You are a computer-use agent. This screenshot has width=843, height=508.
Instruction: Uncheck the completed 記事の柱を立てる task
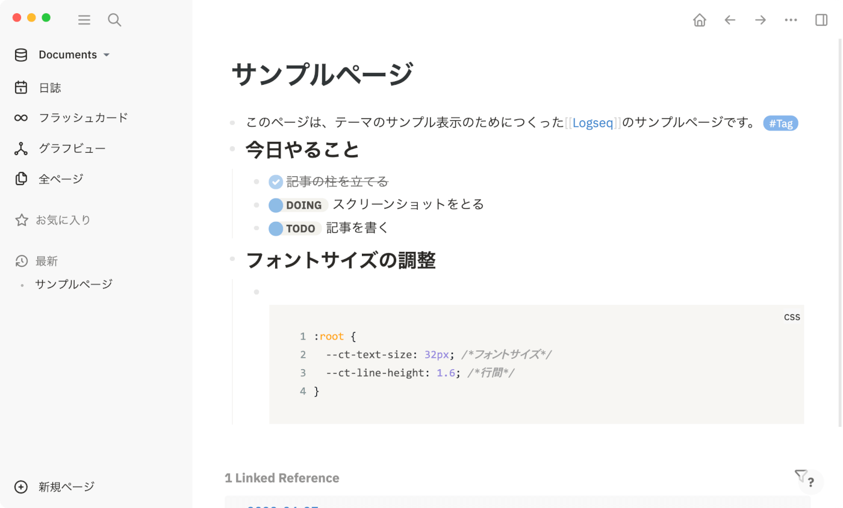(x=275, y=181)
